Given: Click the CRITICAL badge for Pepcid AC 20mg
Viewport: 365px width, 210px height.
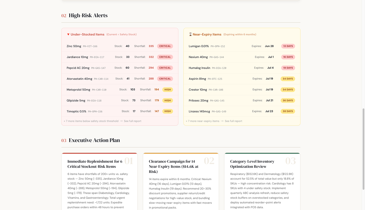Looking at the screenshot, I should (165, 68).
